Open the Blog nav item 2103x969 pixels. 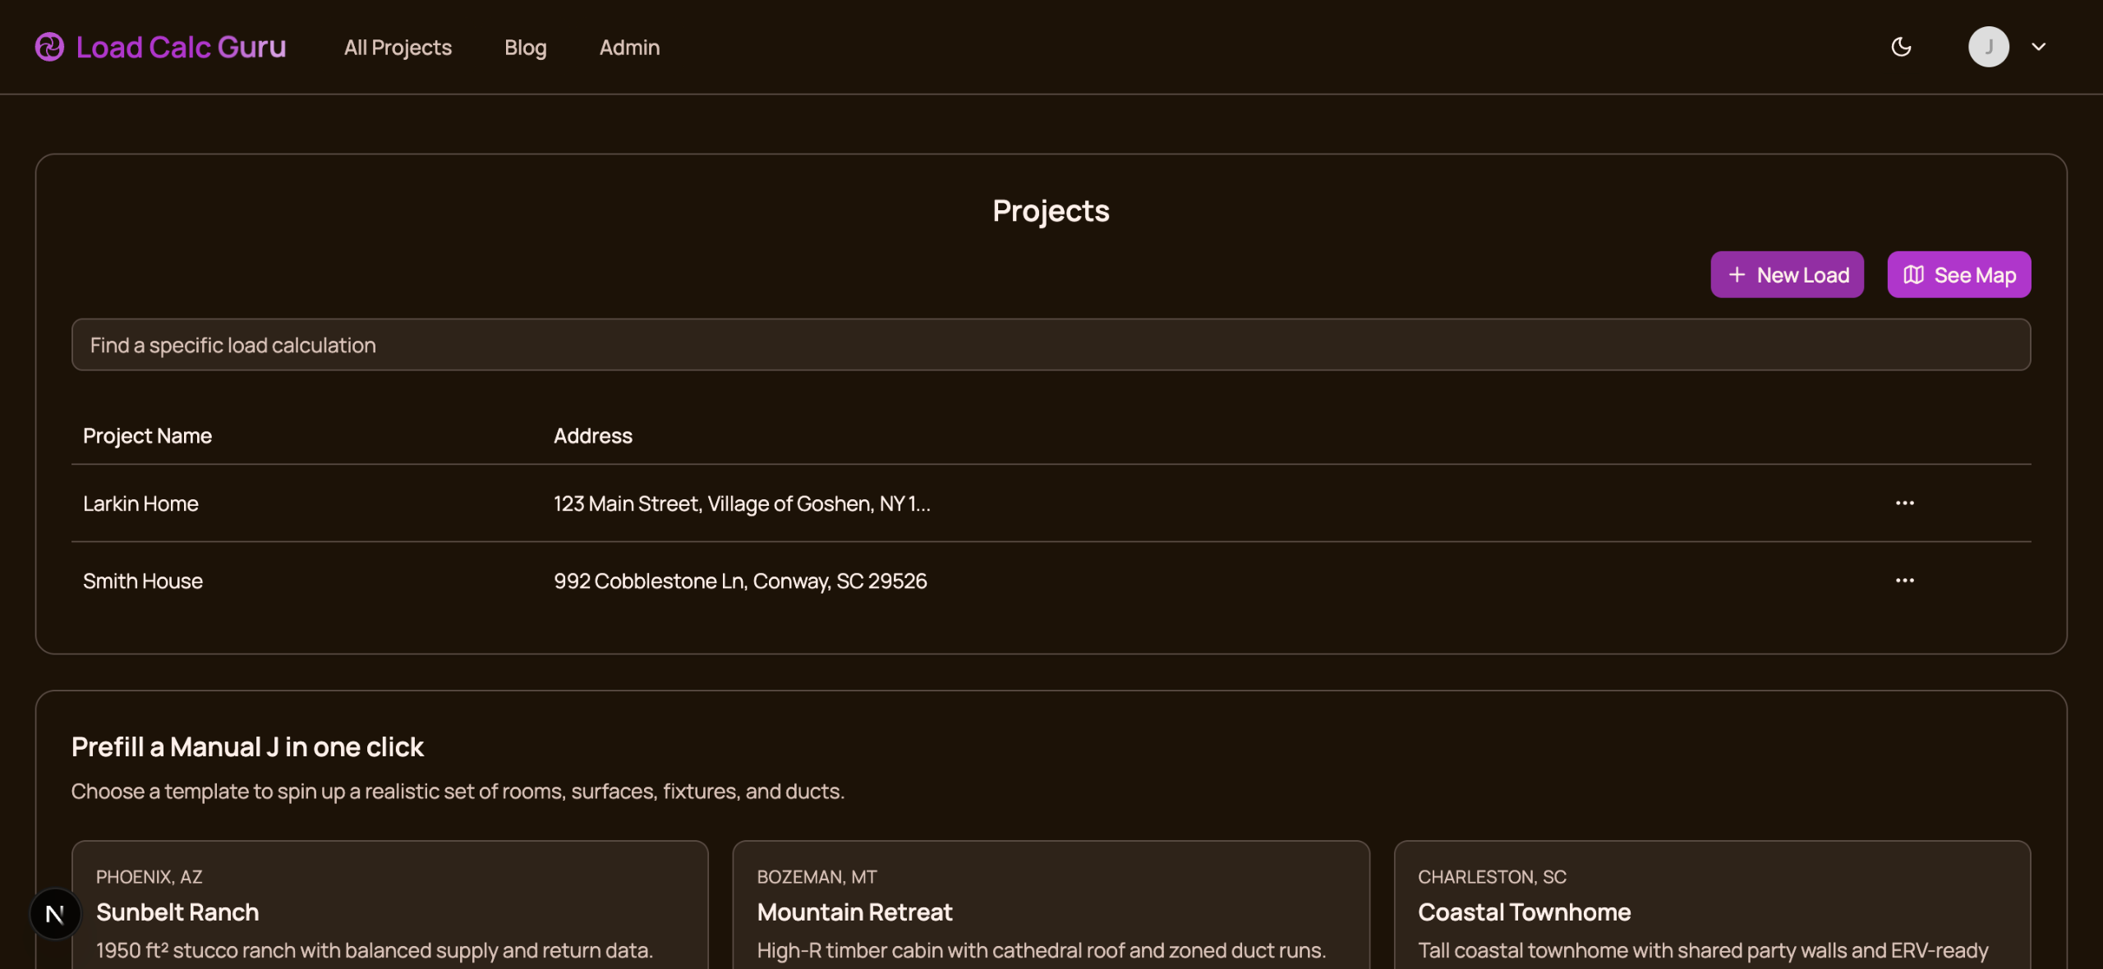pyautogui.click(x=525, y=48)
